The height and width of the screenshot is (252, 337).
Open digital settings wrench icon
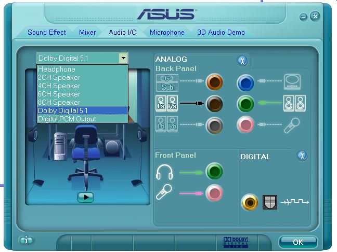302,156
